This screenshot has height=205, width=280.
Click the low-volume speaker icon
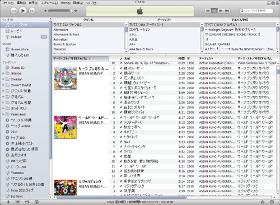[45, 11]
